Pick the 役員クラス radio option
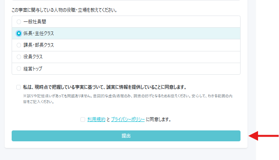Viewport: 279px width, 160px height. point(19,57)
